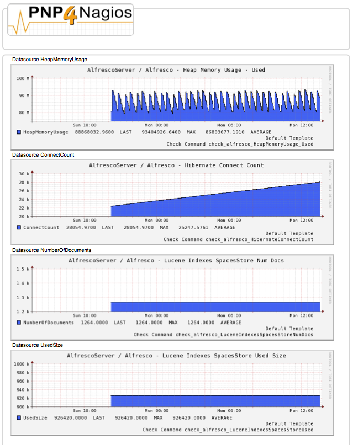Click 'Check Command check_alfresco_HibernateConnectCount' text

click(x=239, y=239)
